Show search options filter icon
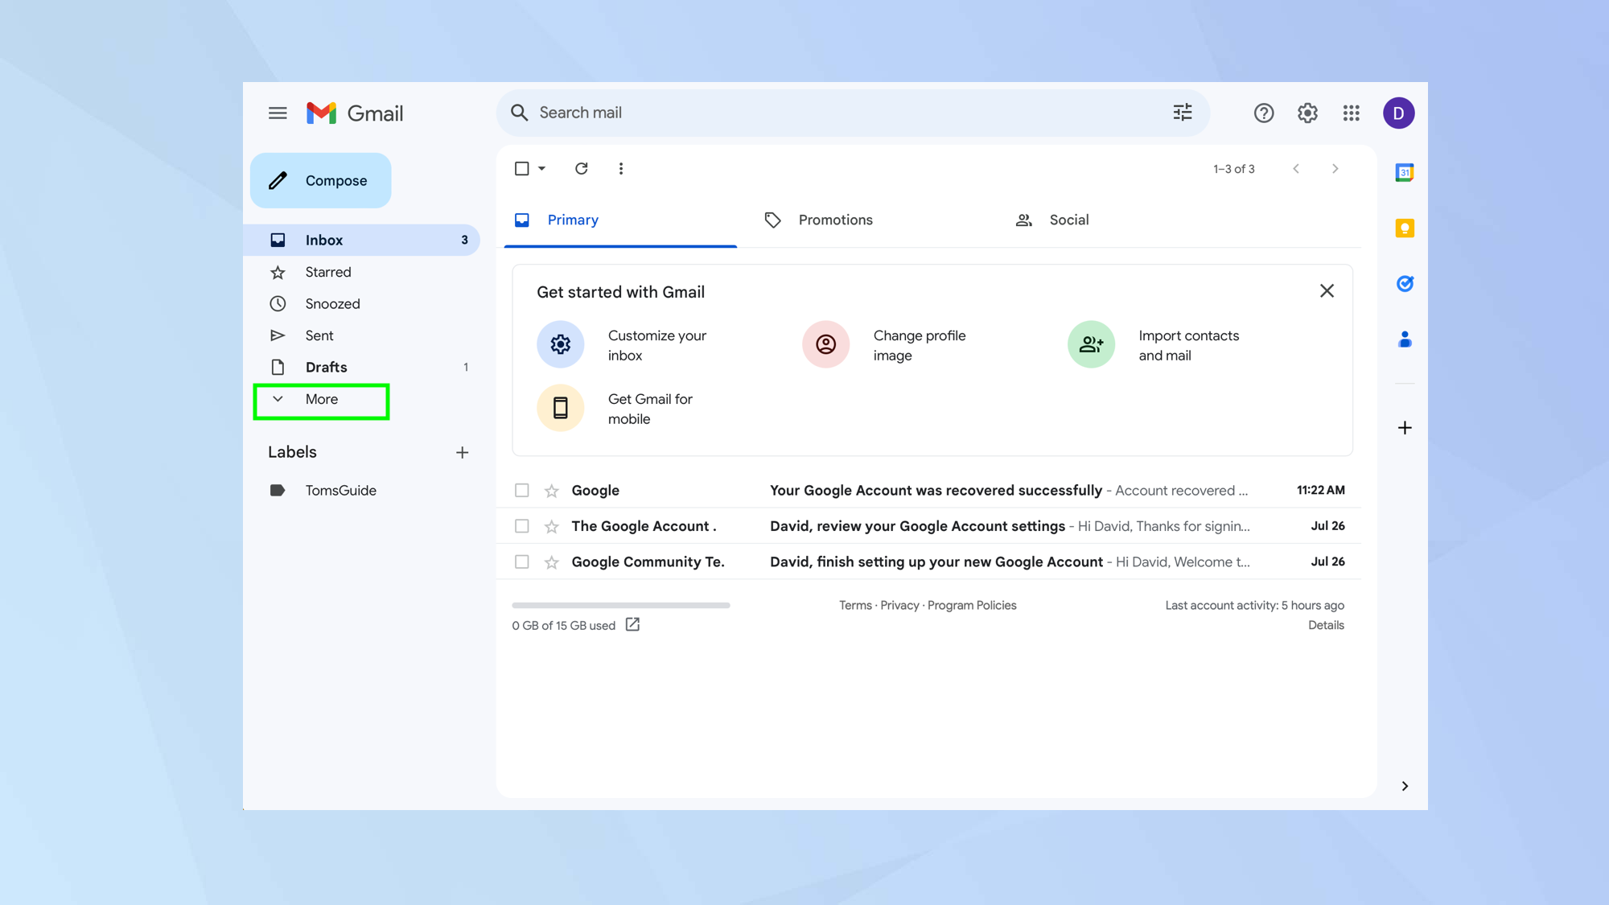This screenshot has width=1609, height=905. click(1182, 113)
